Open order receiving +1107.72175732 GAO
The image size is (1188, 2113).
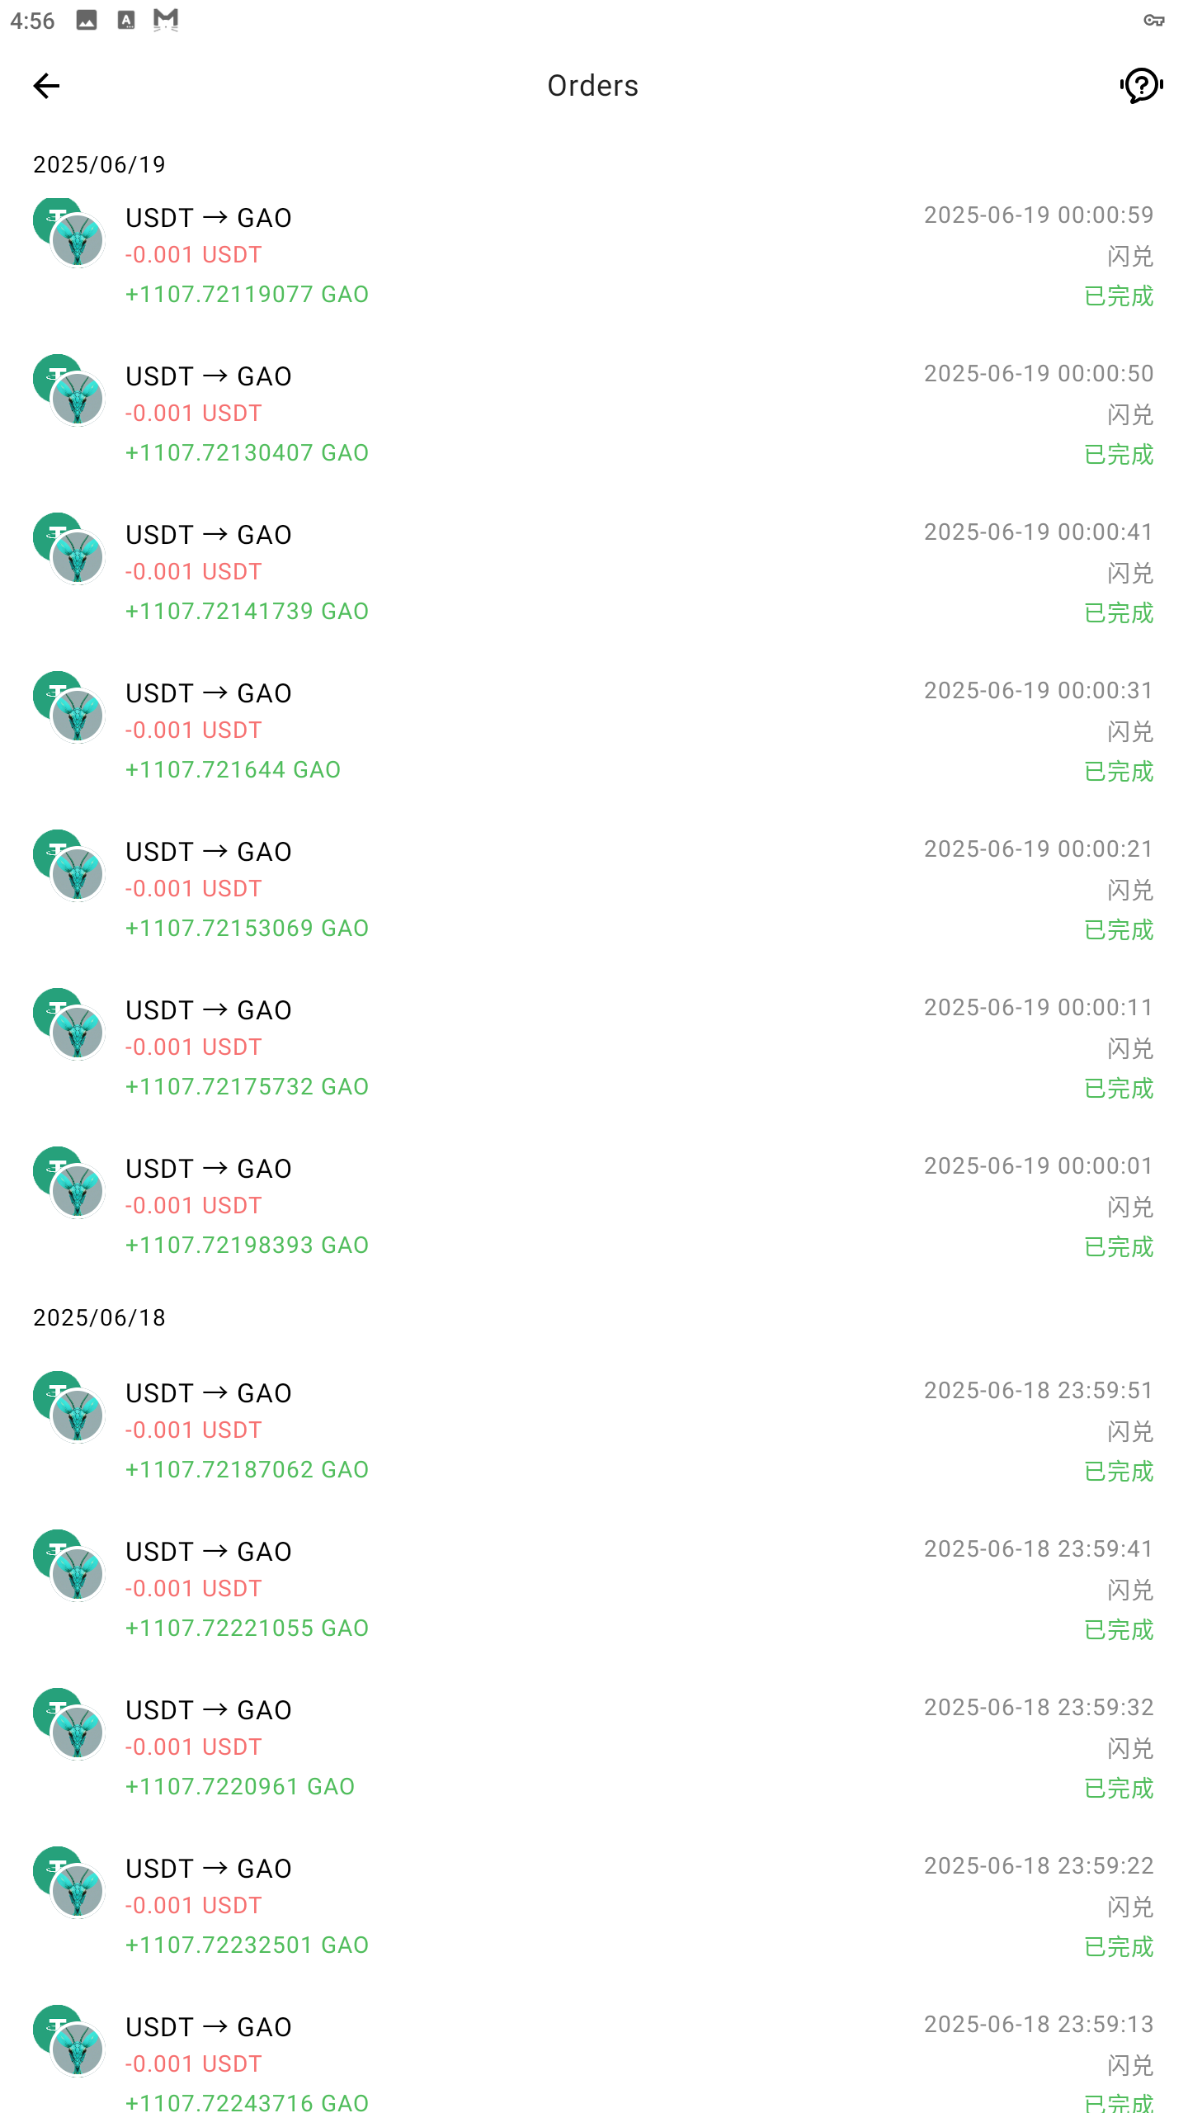[x=594, y=1047]
